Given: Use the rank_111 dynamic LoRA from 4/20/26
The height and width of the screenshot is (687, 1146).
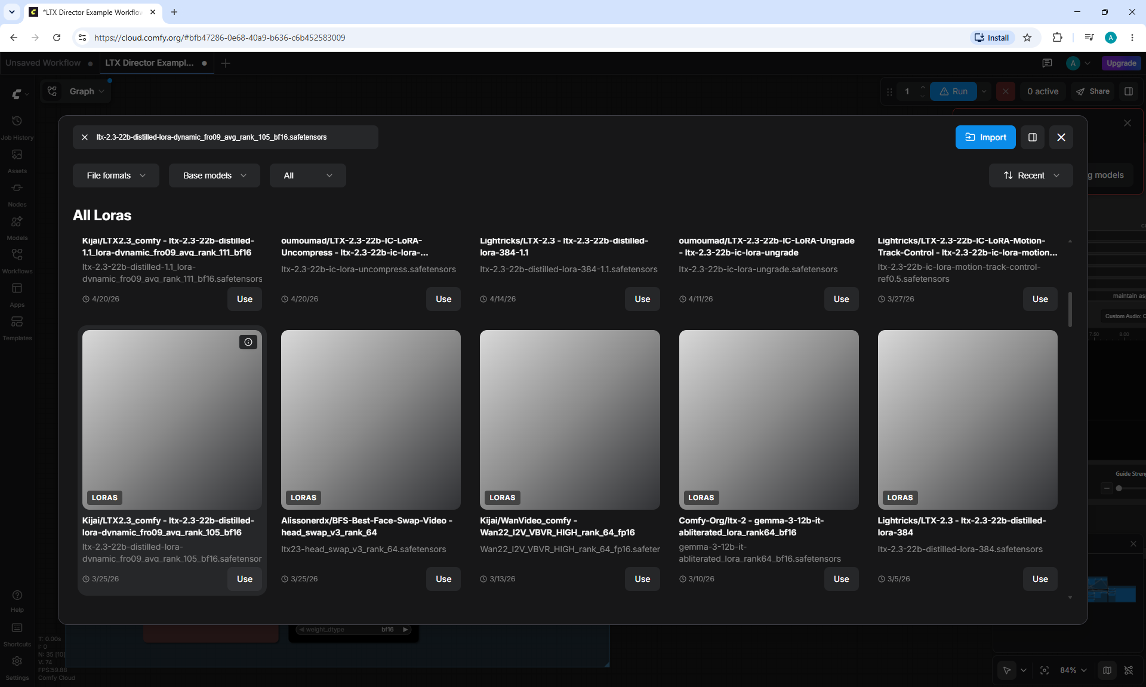Looking at the screenshot, I should [245, 299].
